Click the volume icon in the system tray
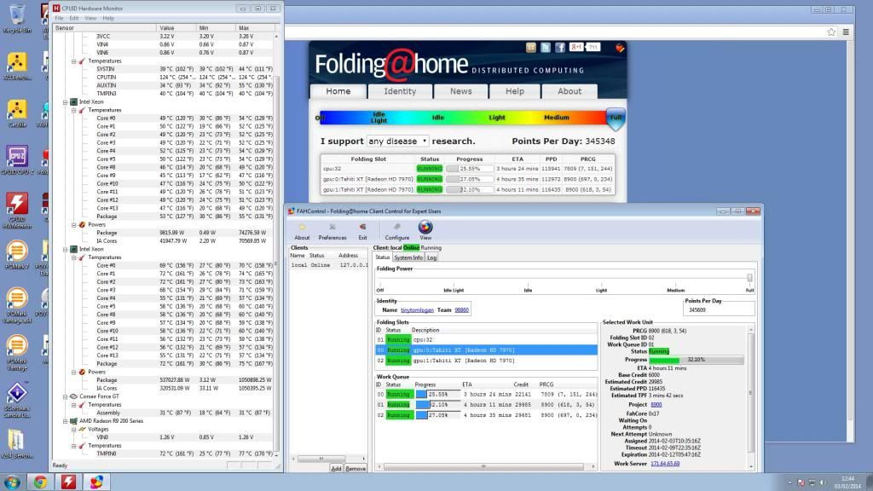The width and height of the screenshot is (873, 491). click(x=823, y=482)
